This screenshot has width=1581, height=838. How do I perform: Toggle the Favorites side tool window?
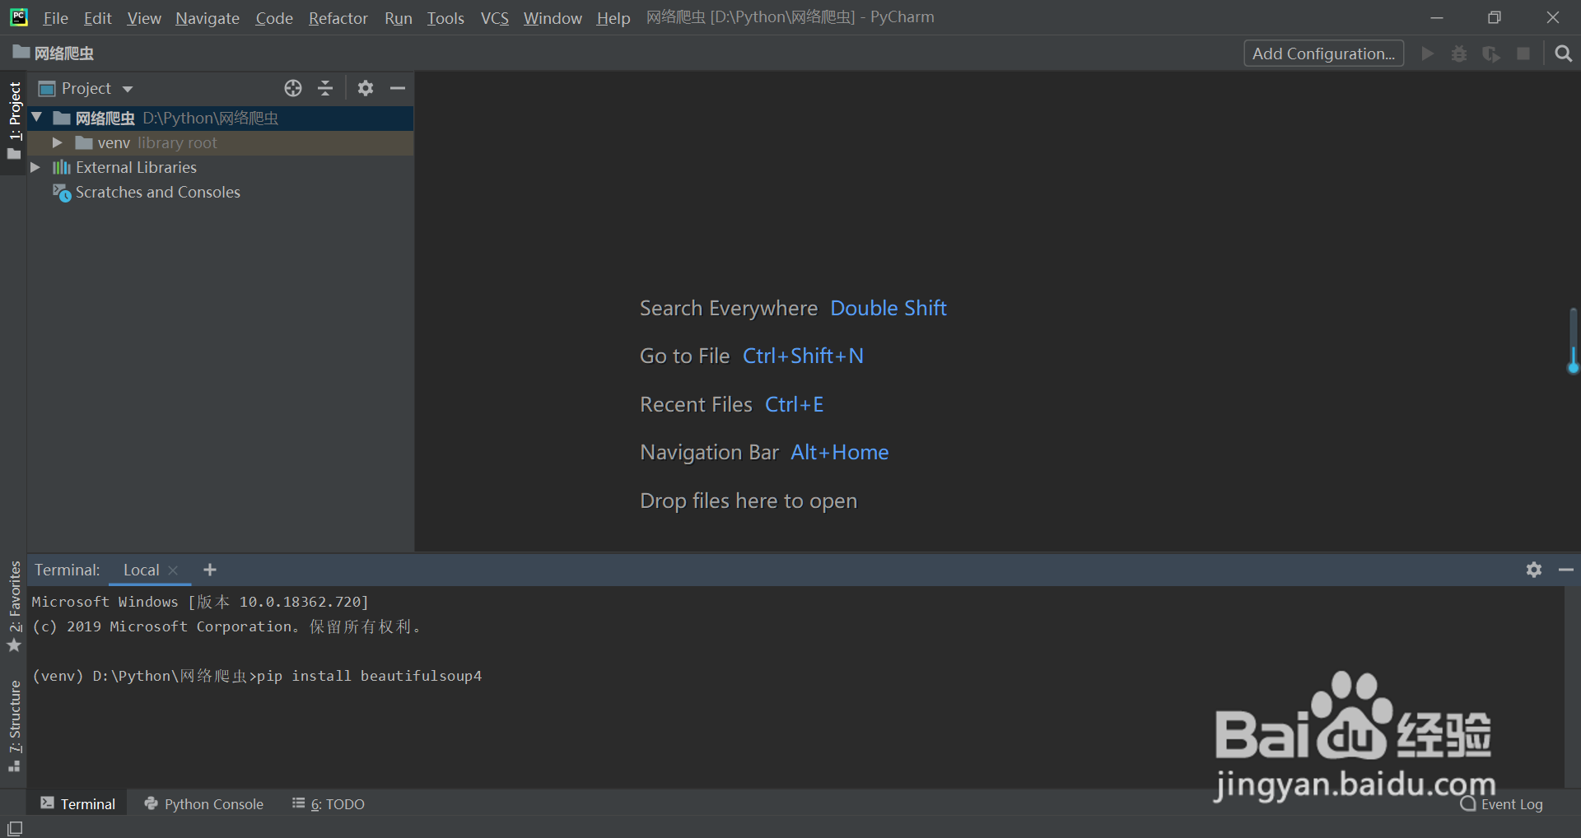pyautogui.click(x=15, y=605)
